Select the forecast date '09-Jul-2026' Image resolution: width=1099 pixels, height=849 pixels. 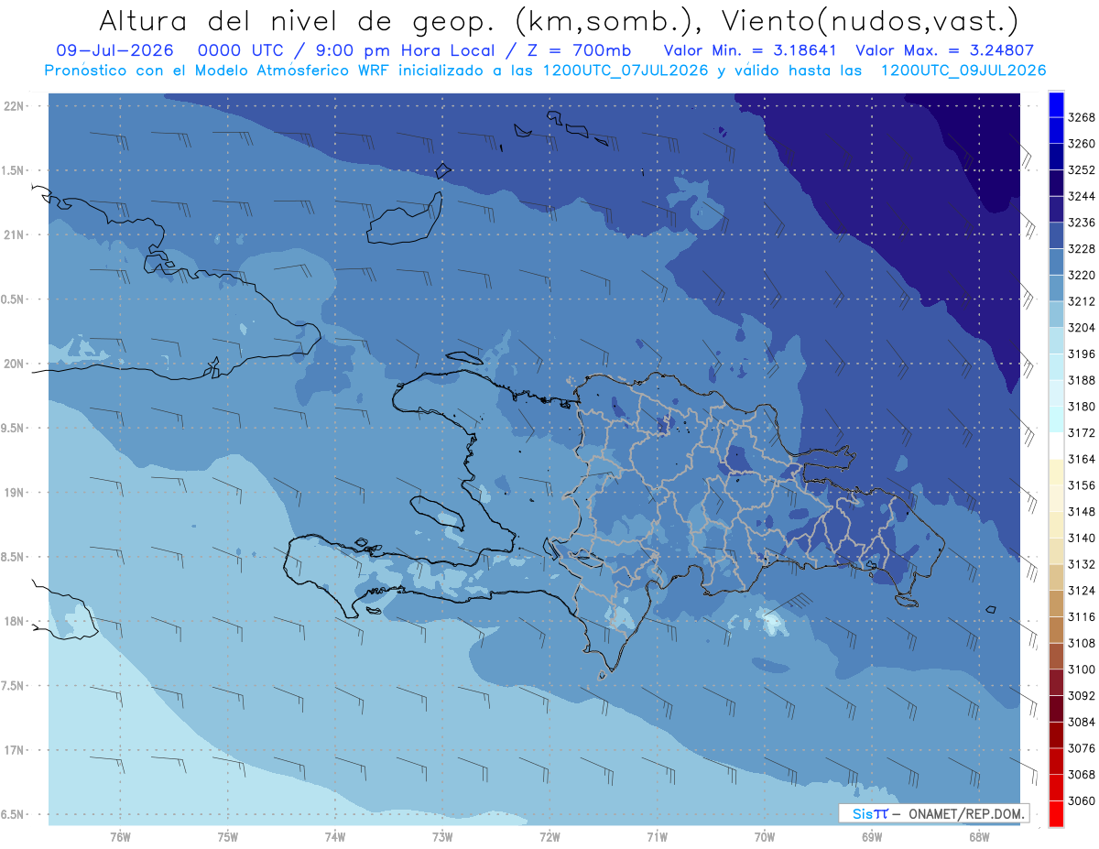click(x=113, y=50)
